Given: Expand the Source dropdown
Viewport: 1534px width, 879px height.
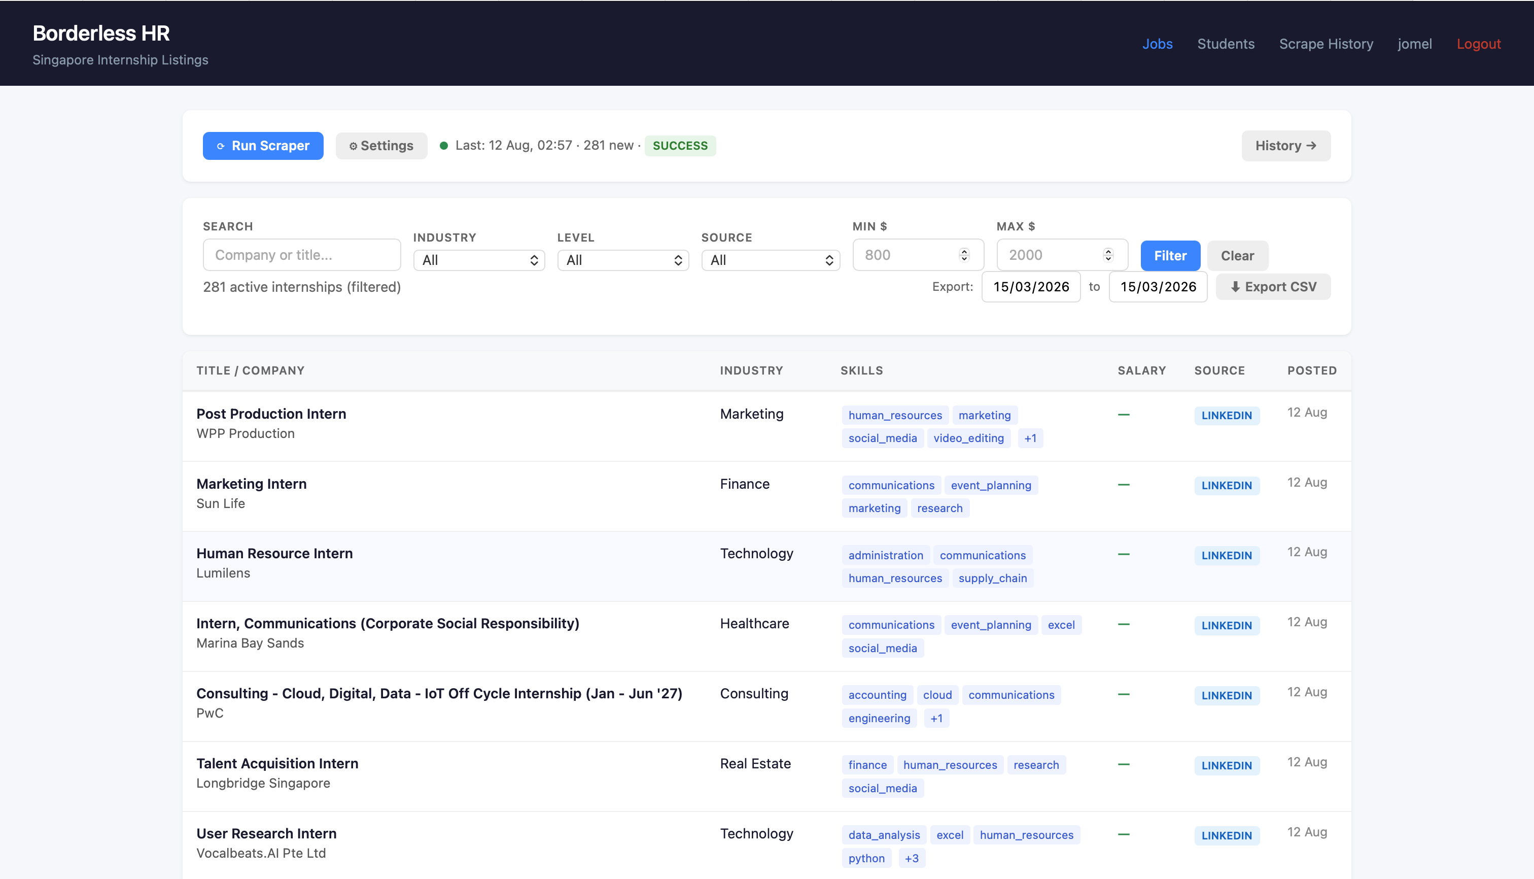Looking at the screenshot, I should (x=770, y=260).
